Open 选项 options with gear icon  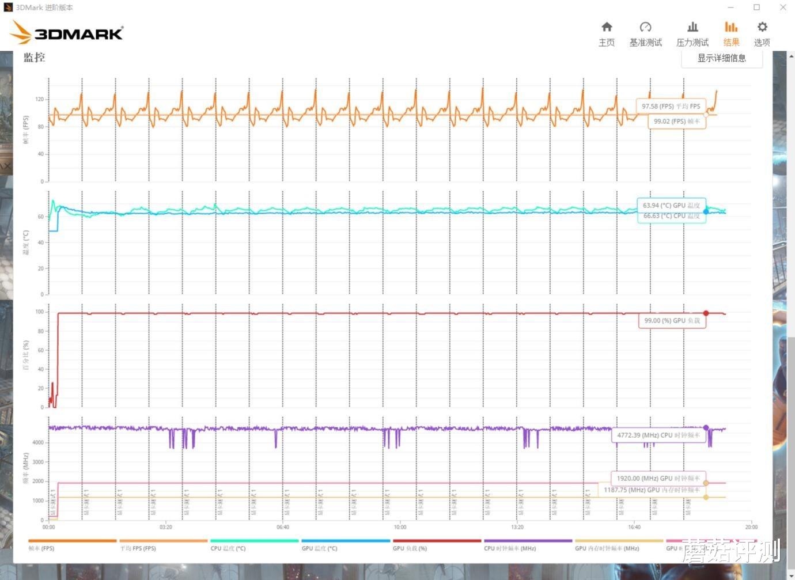point(762,34)
